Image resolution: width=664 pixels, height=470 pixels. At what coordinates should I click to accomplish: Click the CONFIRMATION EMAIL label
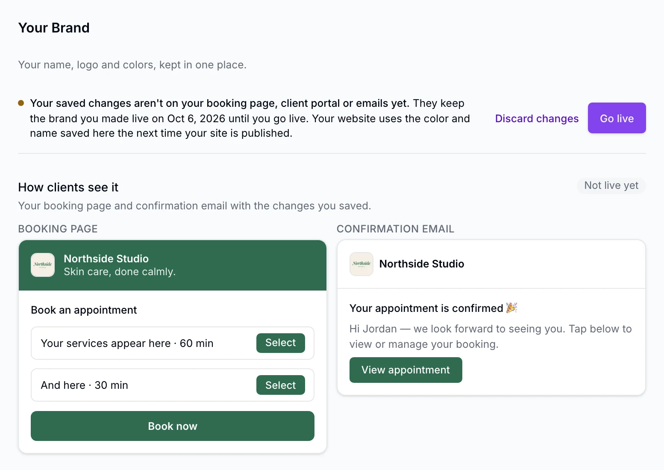395,229
